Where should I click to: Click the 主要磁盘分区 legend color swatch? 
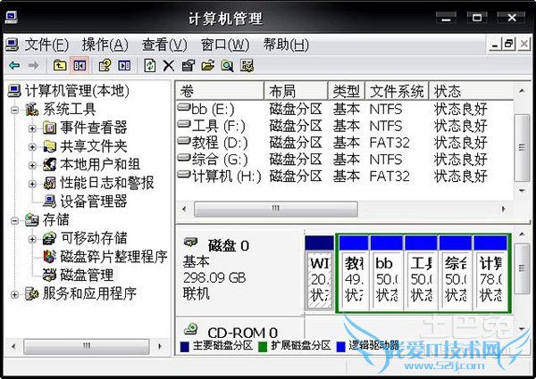click(x=184, y=347)
